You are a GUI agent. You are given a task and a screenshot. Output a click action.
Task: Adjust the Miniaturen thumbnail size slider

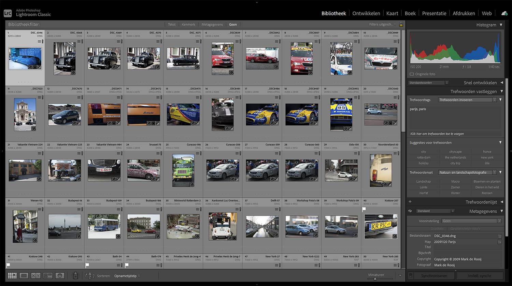375,279
